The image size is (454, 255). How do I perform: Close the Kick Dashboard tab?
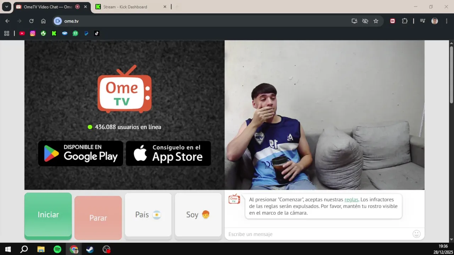pyautogui.click(x=165, y=7)
